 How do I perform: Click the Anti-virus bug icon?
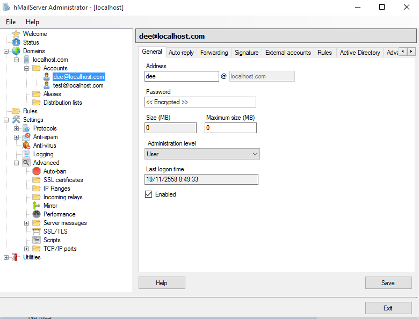pyautogui.click(x=26, y=146)
